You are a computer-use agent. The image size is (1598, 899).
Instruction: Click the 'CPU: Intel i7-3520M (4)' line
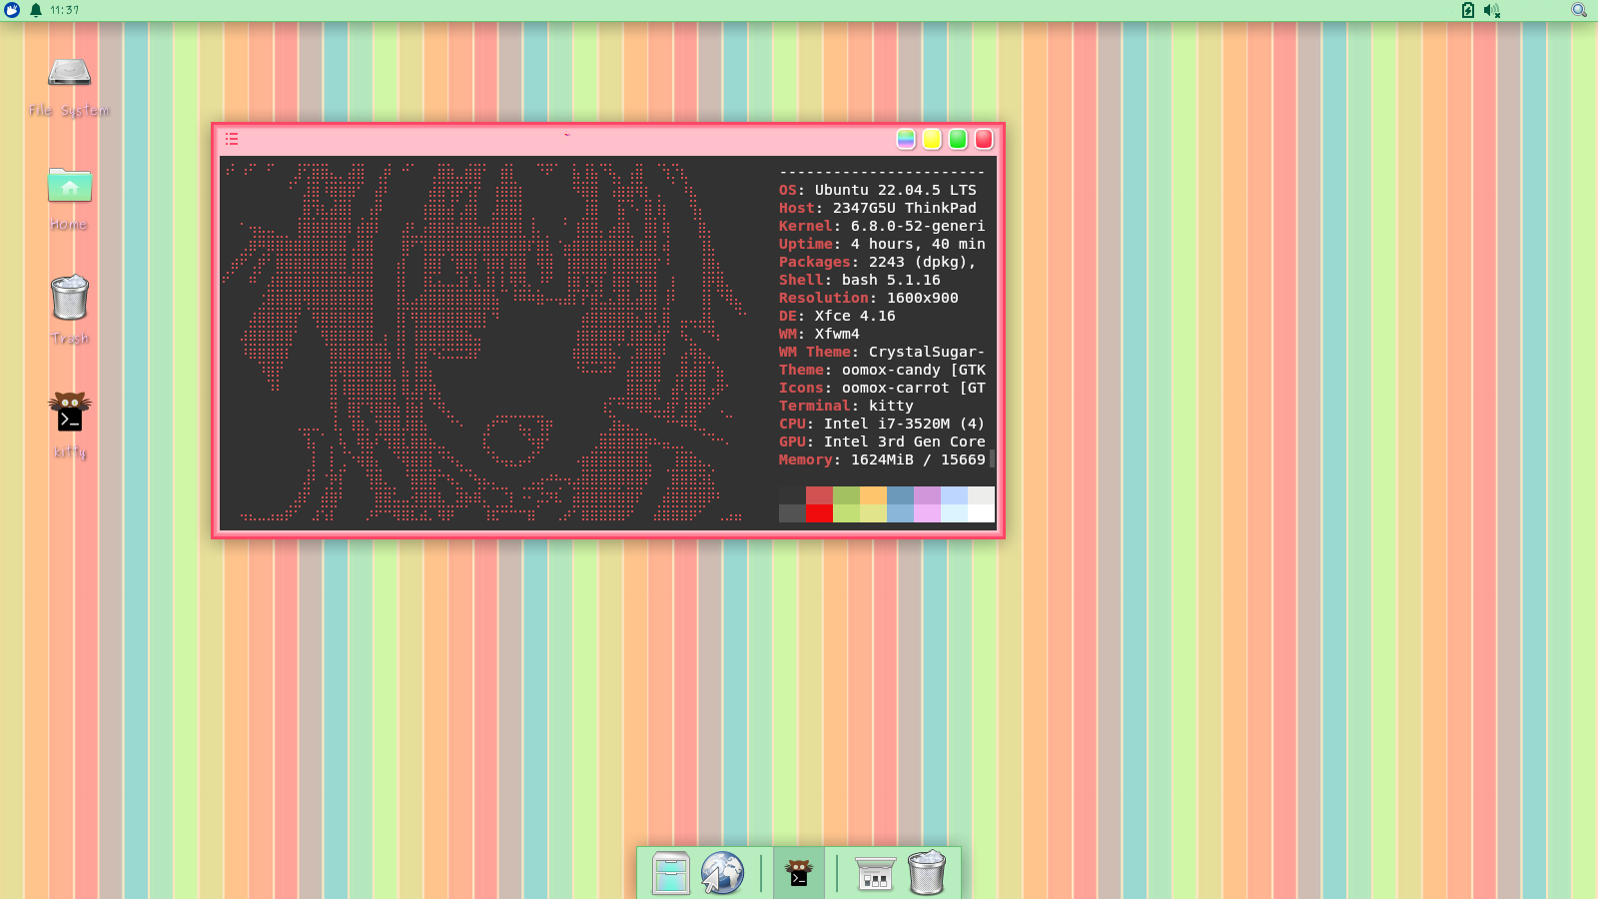tap(882, 424)
